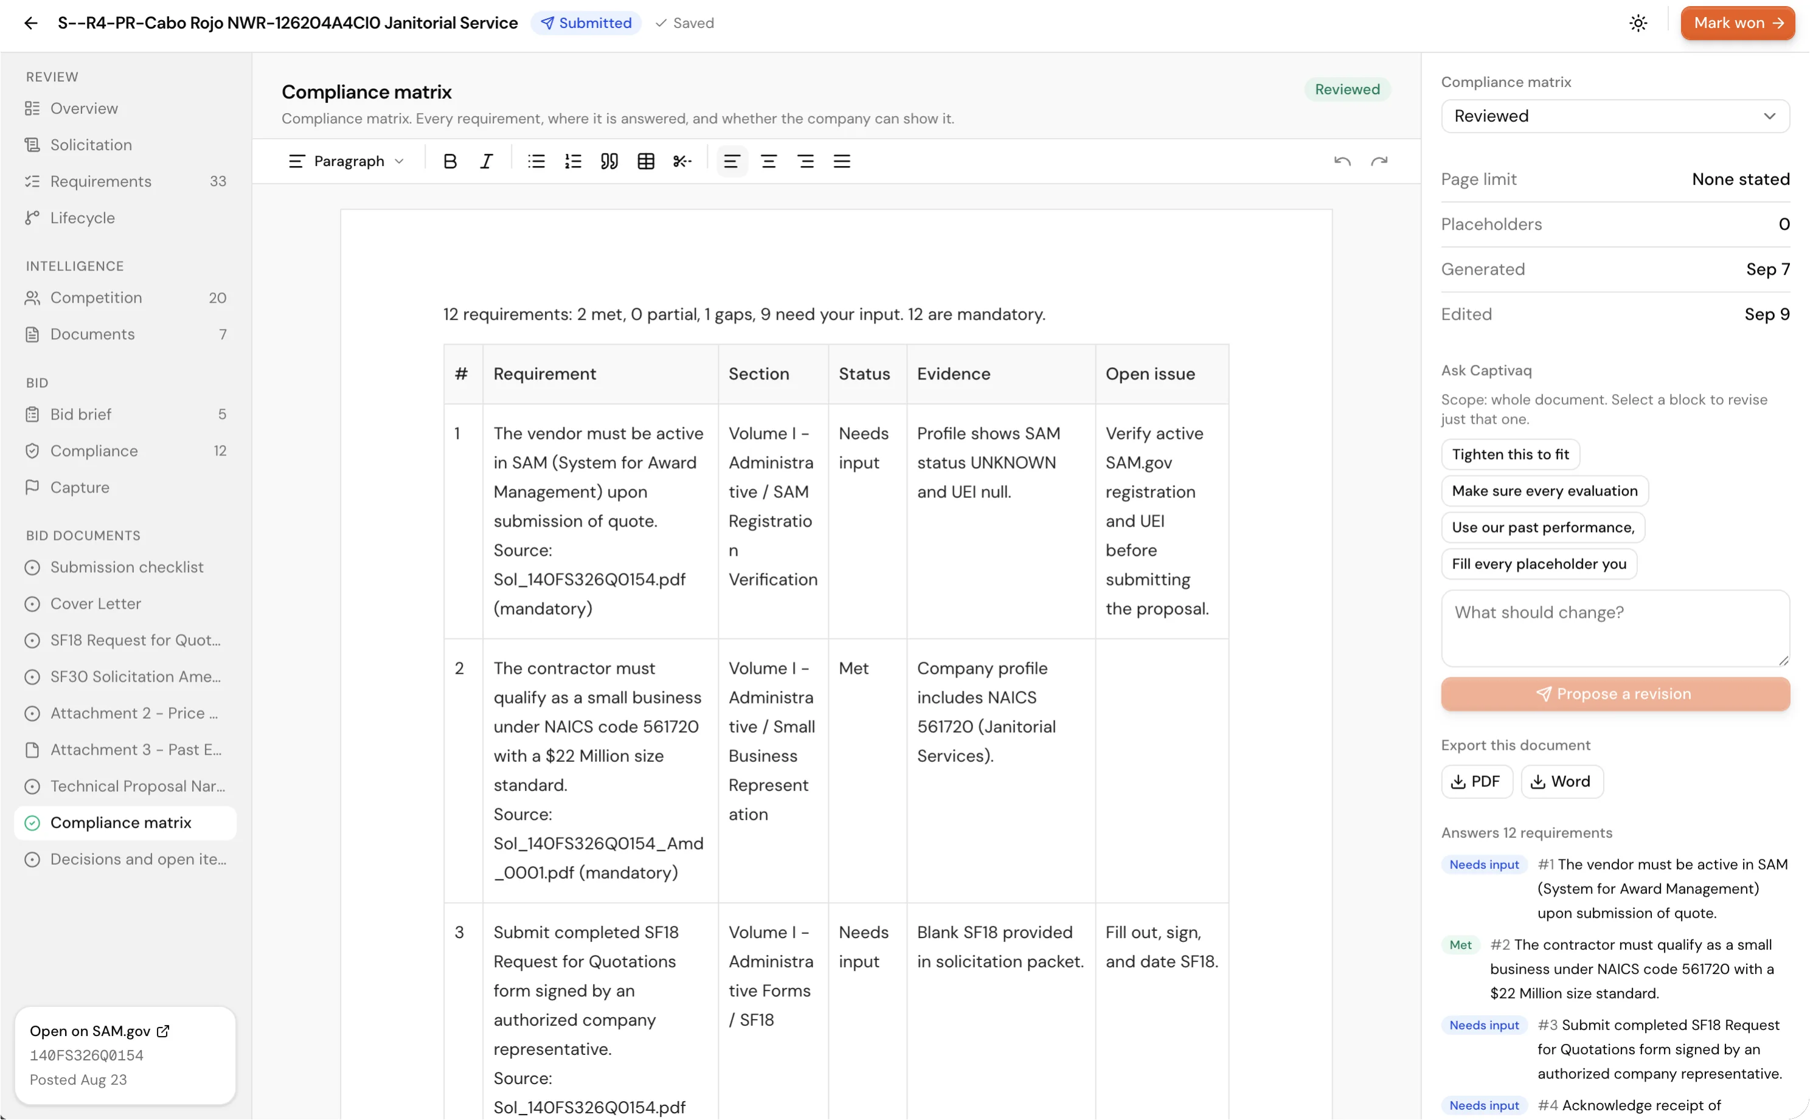Apply bold formatting
The image size is (1810, 1120).
pyautogui.click(x=449, y=161)
